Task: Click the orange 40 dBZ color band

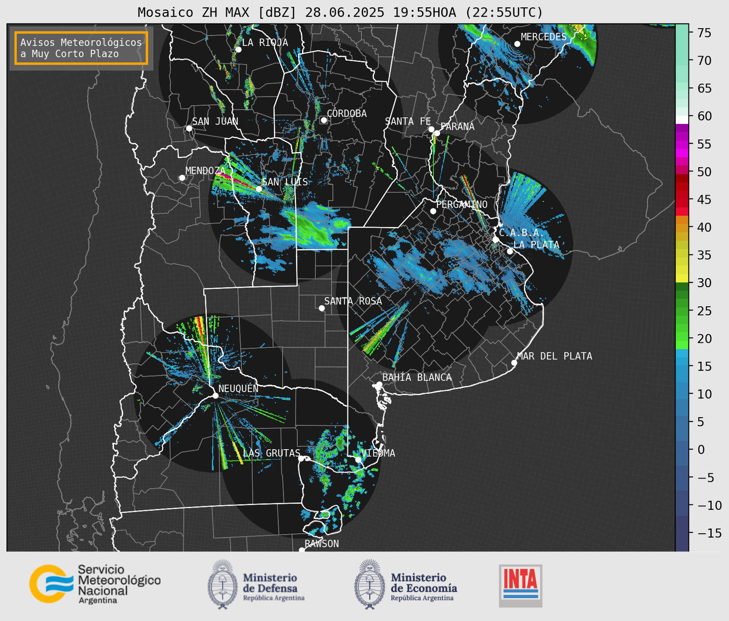Action: [x=682, y=228]
